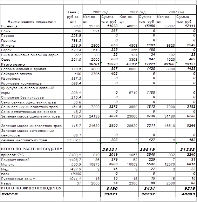
Task: Click 'ИТОГО ПО РАСТЕНИЕВОДСТВУ' label cell
Action: click(32, 148)
